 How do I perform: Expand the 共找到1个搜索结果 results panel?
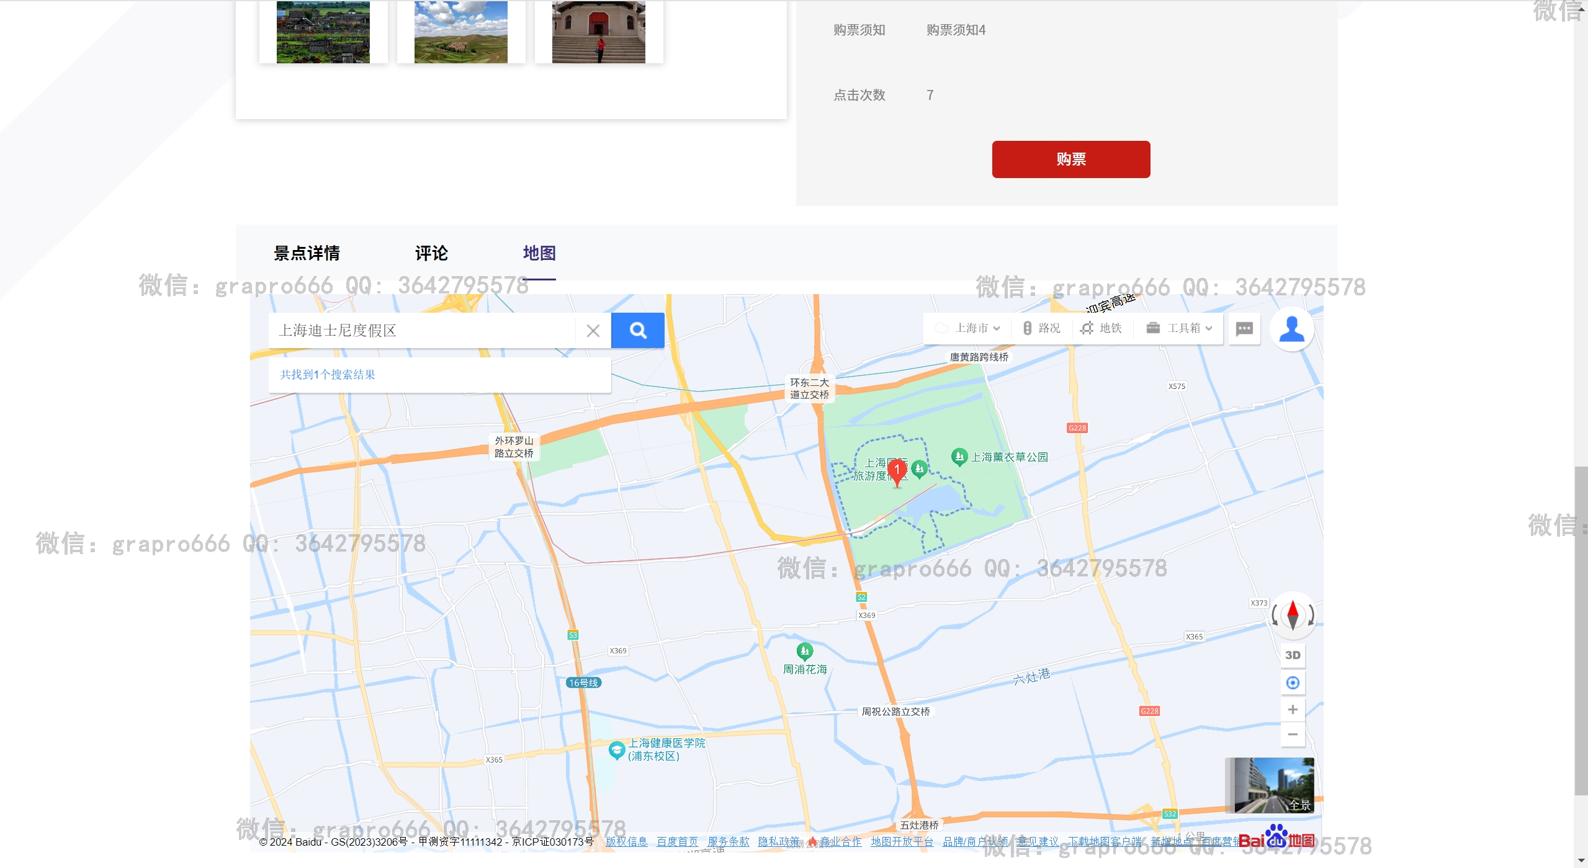tap(328, 375)
